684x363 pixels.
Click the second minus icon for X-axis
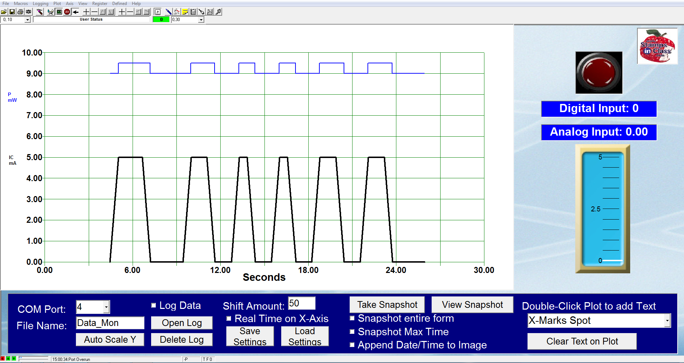(130, 12)
